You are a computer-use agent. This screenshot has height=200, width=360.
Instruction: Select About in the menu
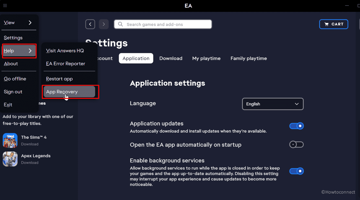(11, 64)
